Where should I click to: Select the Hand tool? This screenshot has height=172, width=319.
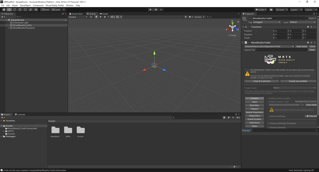(x=4, y=10)
